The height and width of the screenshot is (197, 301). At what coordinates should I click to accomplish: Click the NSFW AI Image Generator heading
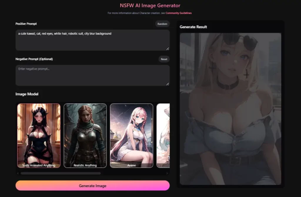150,6
